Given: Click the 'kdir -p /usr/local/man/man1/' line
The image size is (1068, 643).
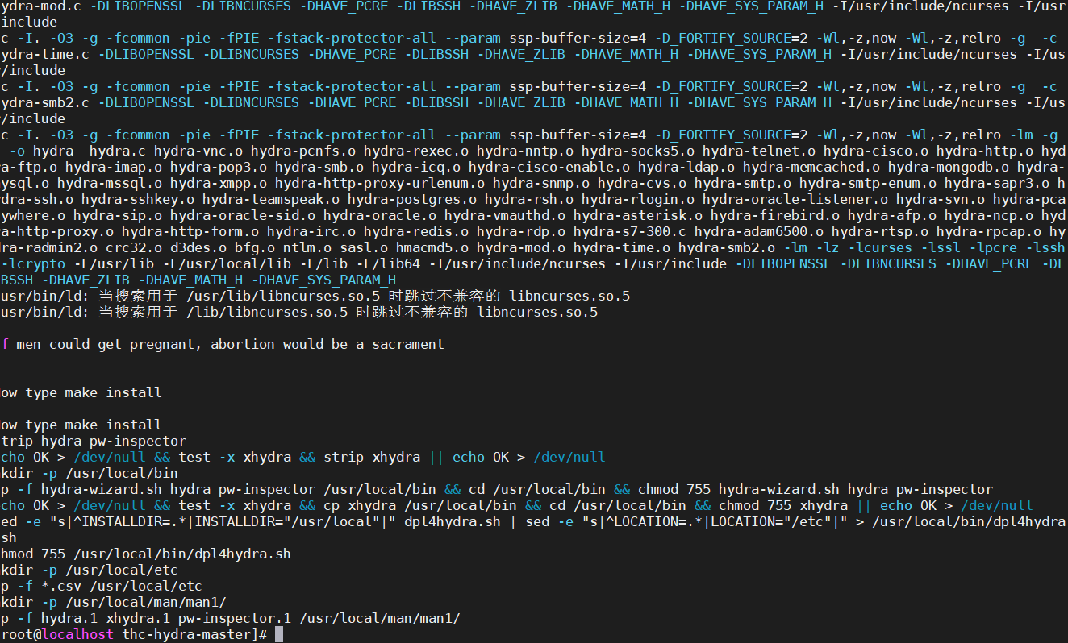Looking at the screenshot, I should point(114,603).
